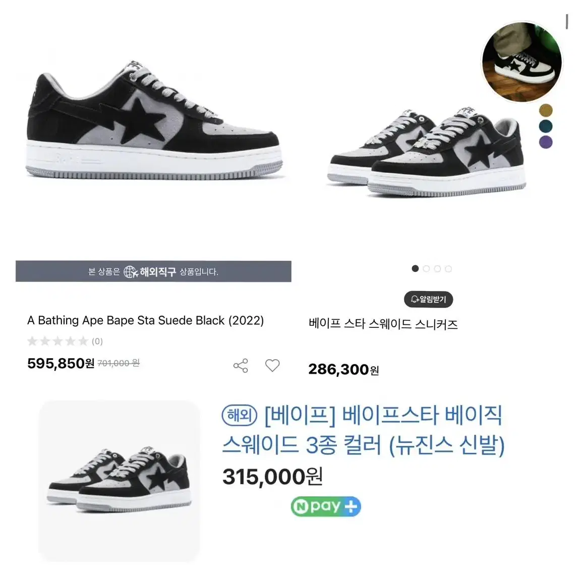Open the 베이프 스타 스웨이드 스니커즈 product title
This screenshot has width=579, height=579.
[x=383, y=324]
